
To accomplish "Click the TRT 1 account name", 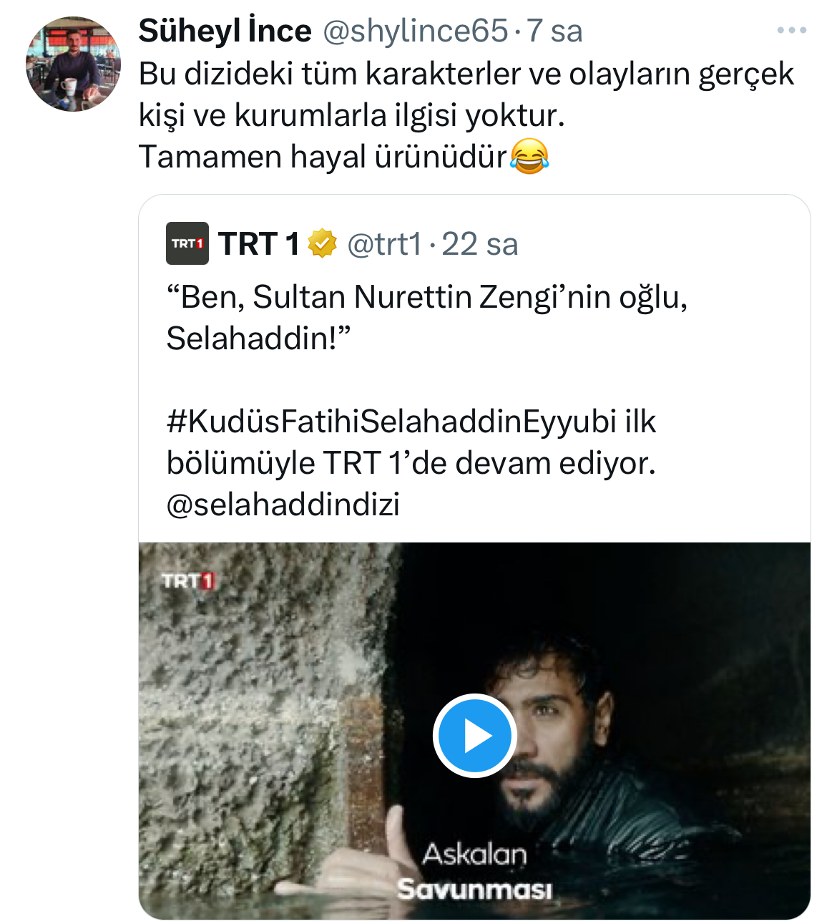I will pyautogui.click(x=259, y=243).
